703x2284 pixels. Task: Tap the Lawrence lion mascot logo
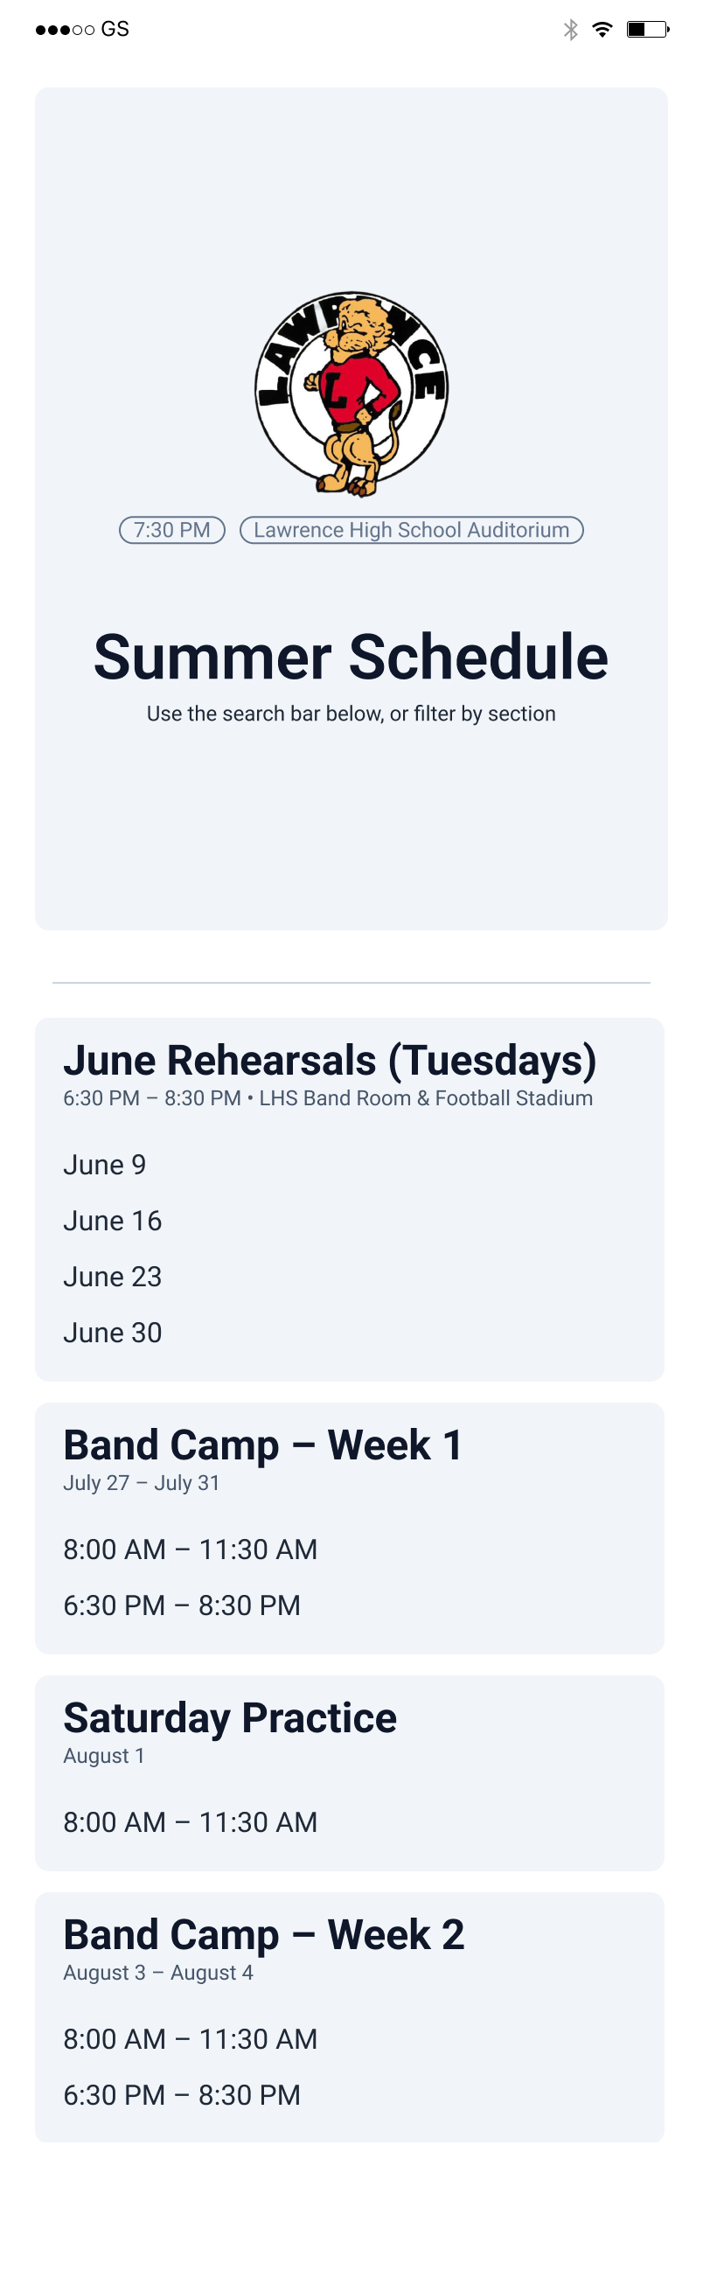(x=351, y=393)
